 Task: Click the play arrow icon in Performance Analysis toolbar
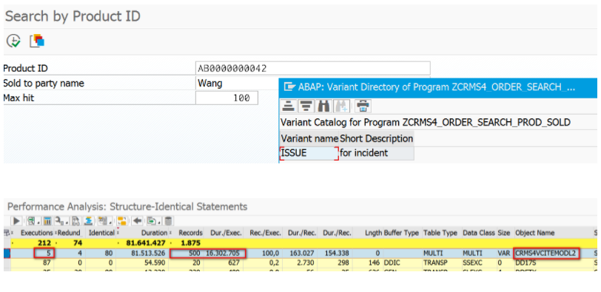[x=16, y=221]
